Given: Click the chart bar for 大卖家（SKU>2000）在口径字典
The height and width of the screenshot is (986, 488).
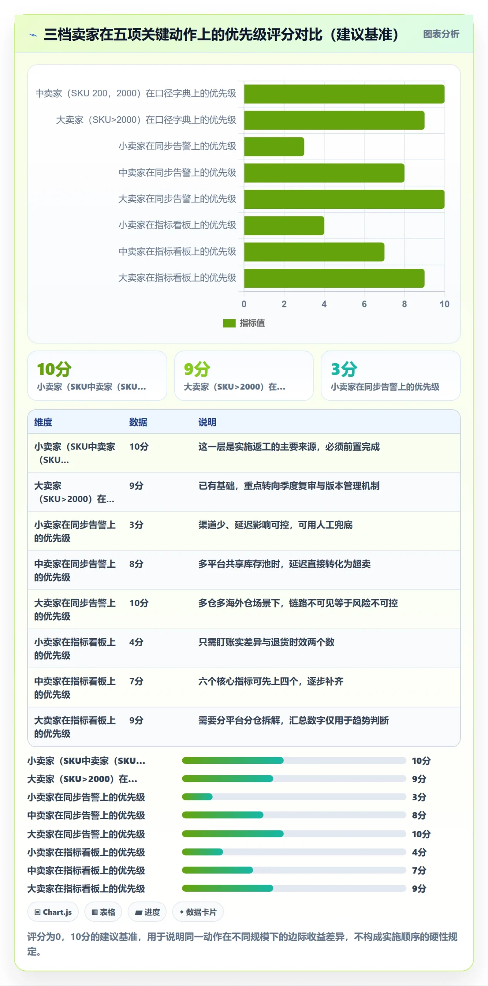Looking at the screenshot, I should (x=334, y=121).
